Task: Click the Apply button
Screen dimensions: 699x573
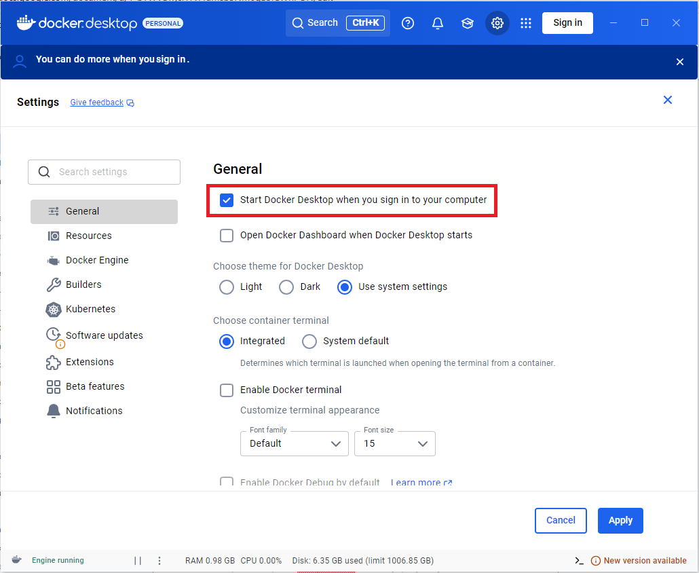Action: (620, 521)
